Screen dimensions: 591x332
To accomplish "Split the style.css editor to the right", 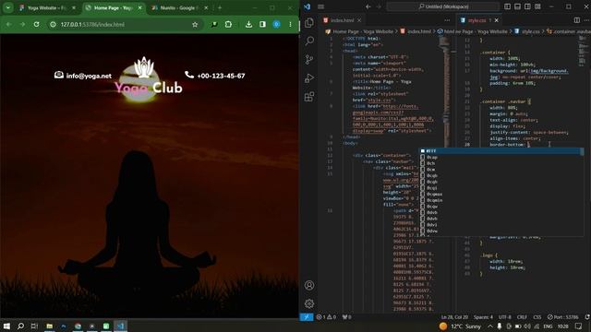I will click(x=576, y=20).
